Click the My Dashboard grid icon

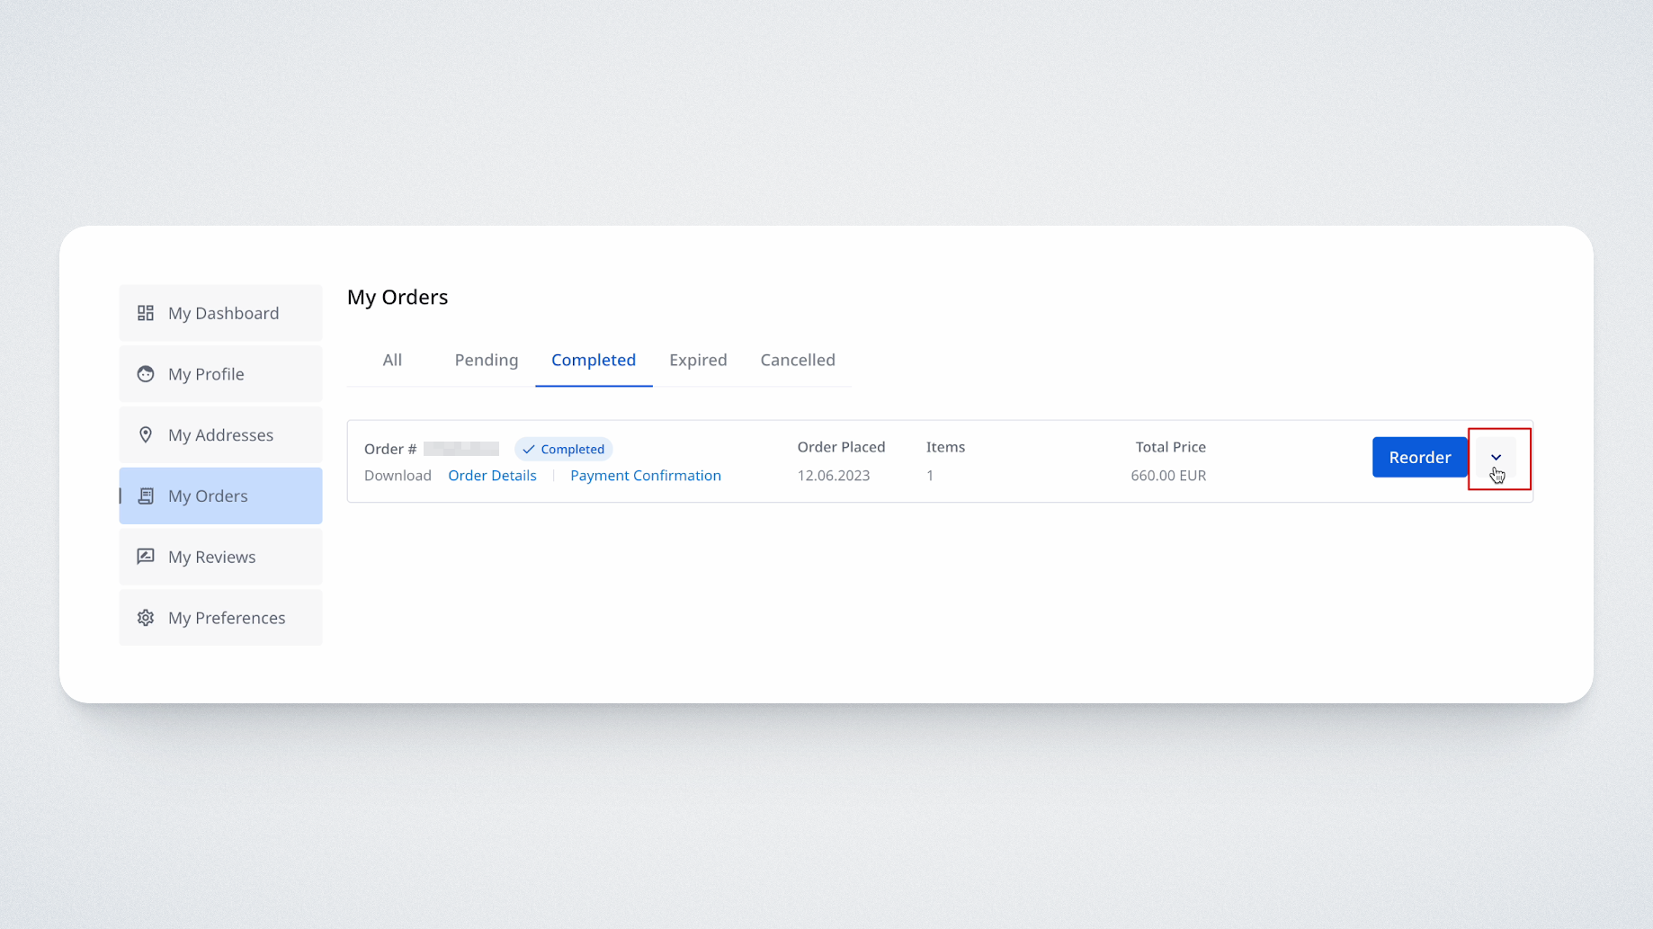[145, 313]
